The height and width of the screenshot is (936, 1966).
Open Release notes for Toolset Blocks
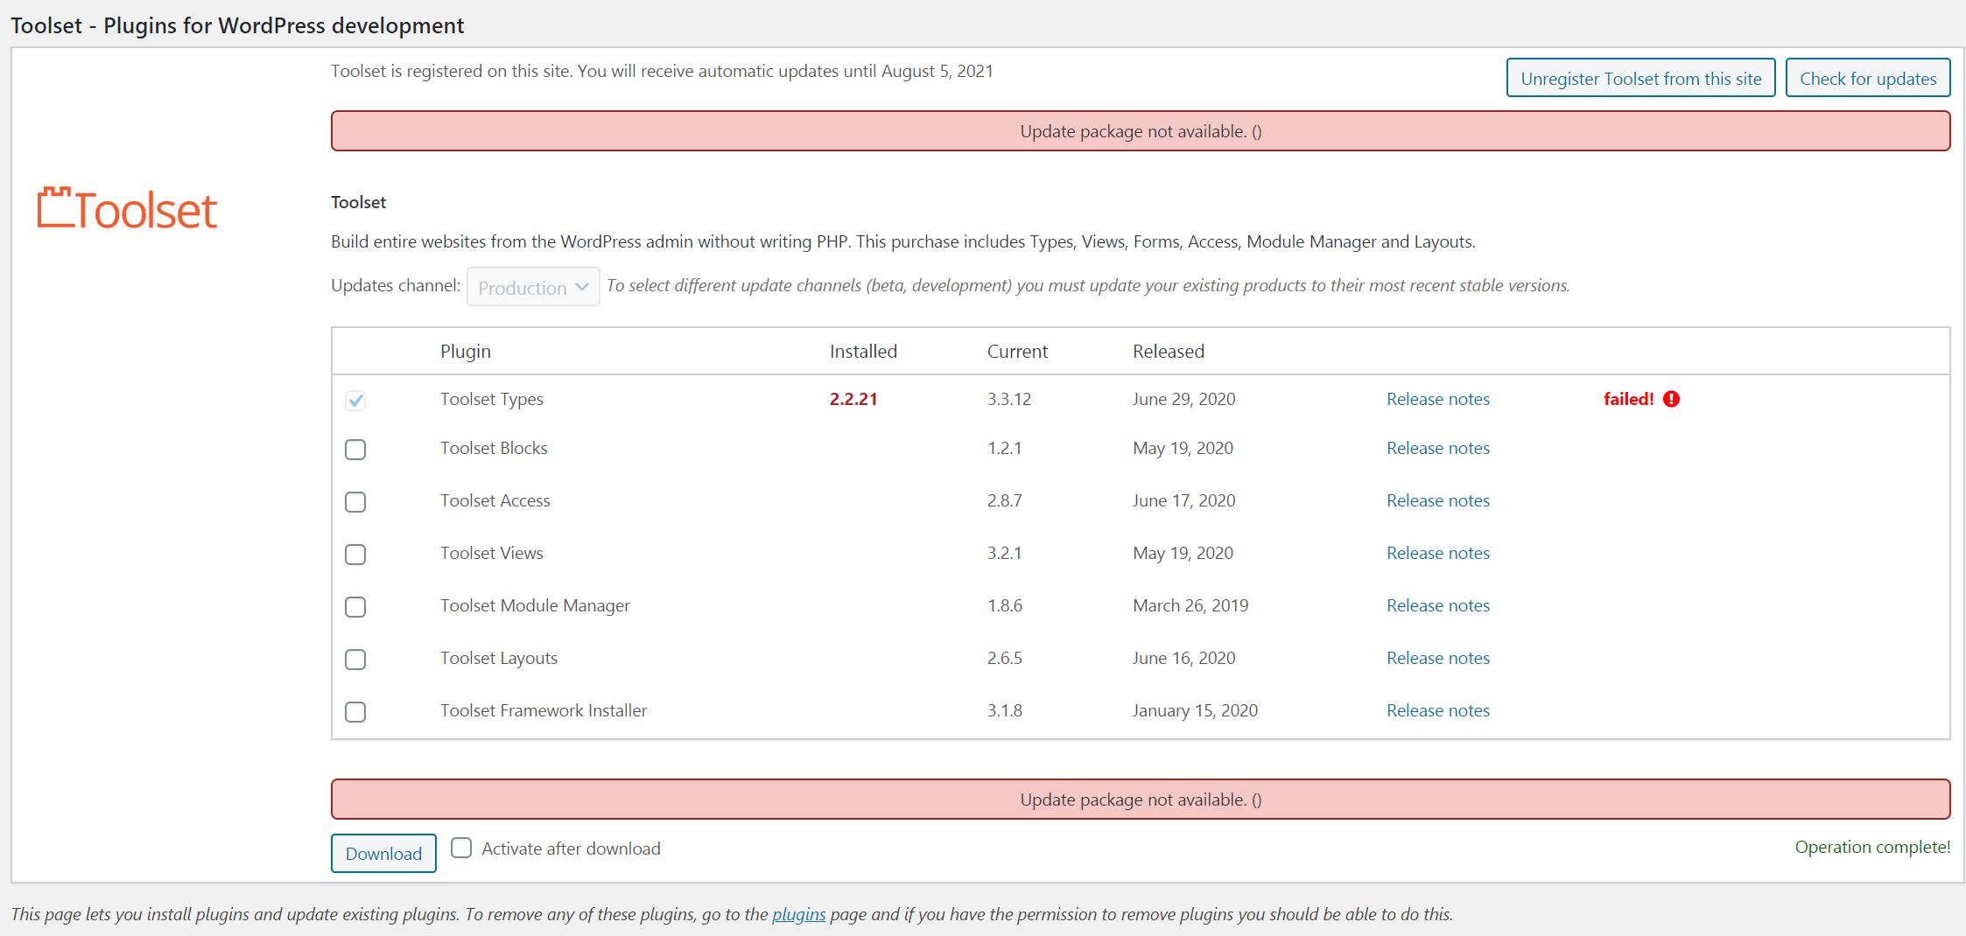point(1437,448)
